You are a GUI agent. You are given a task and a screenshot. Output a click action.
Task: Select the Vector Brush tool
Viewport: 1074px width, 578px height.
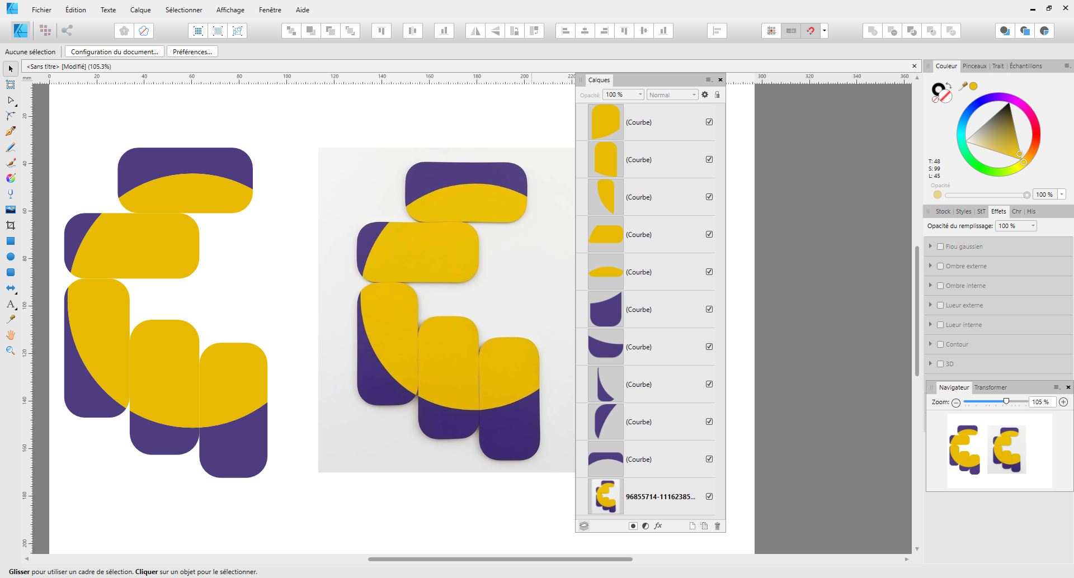pyautogui.click(x=11, y=163)
